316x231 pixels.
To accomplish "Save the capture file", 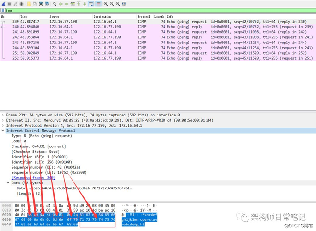I will (35, 4).
